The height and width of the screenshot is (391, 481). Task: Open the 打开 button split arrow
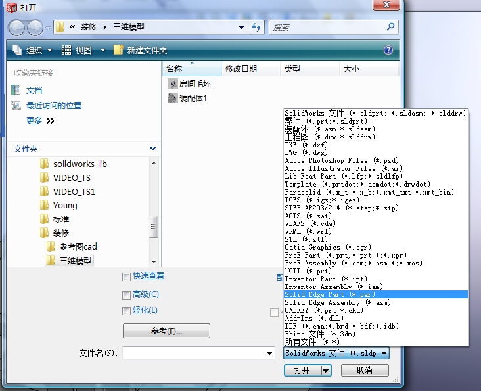click(325, 371)
